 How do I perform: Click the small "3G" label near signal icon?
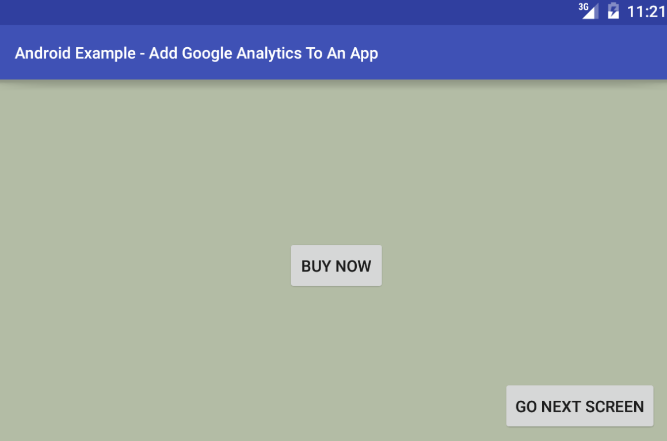(584, 6)
